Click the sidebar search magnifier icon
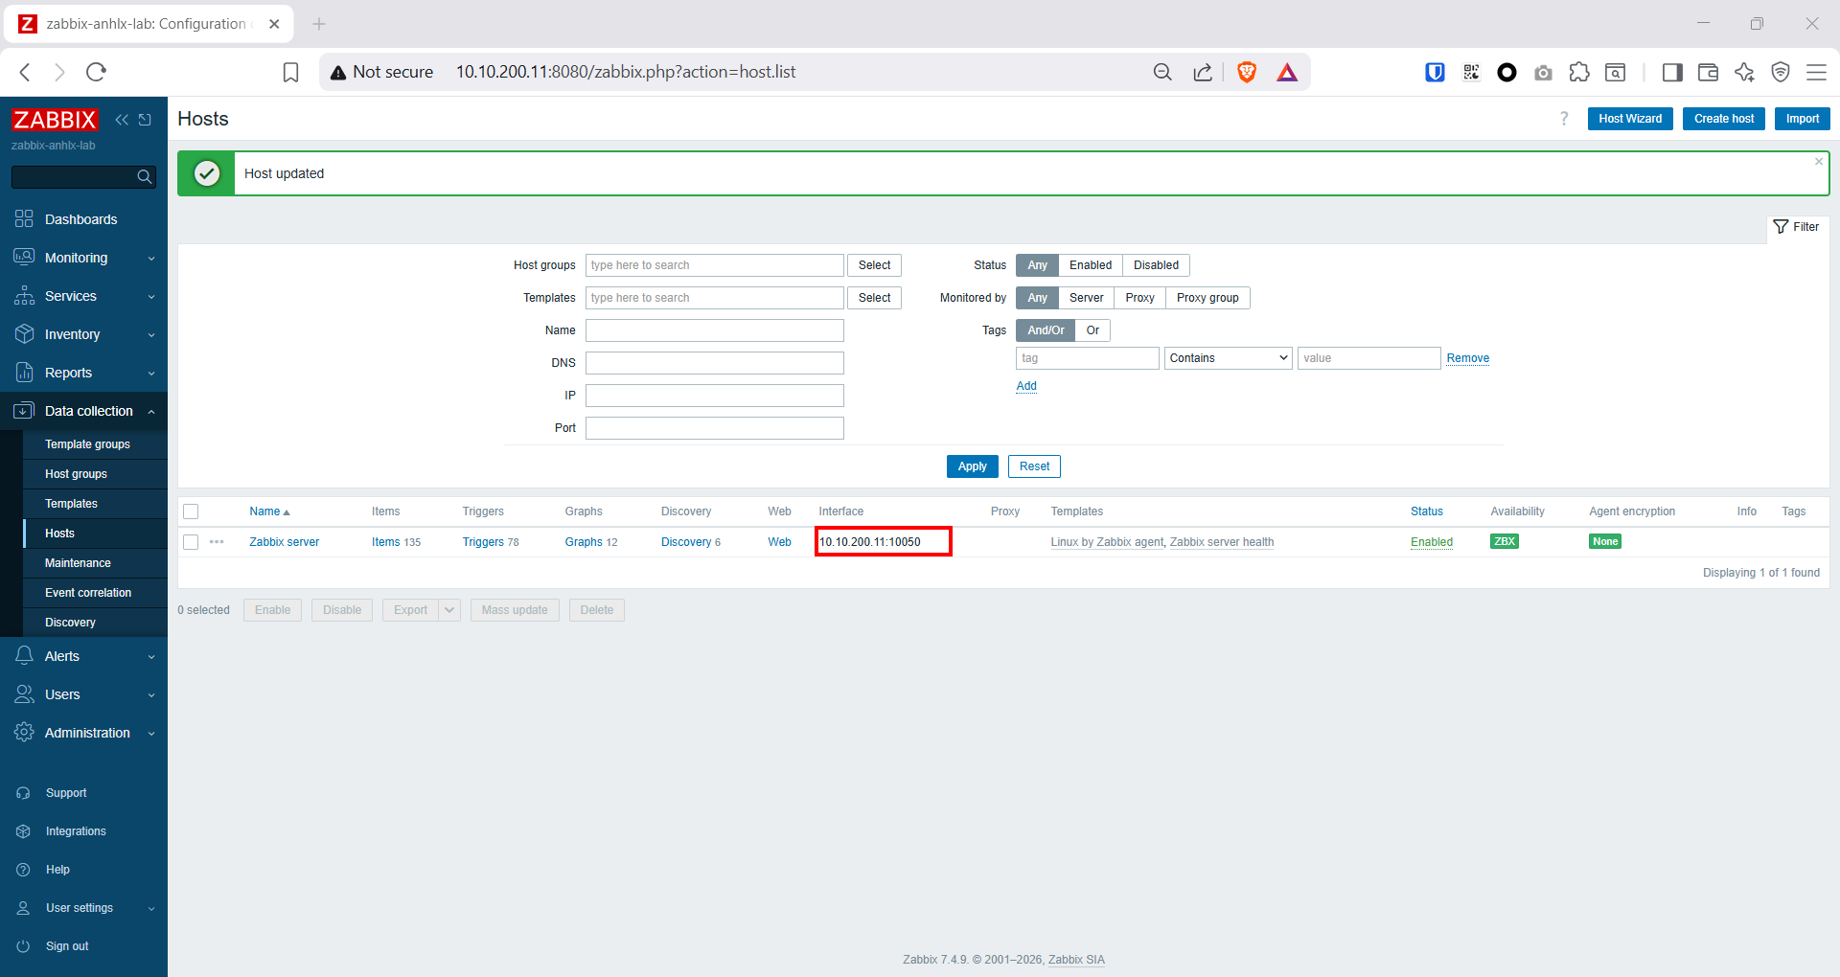Viewport: 1840px width, 977px height. click(x=144, y=177)
